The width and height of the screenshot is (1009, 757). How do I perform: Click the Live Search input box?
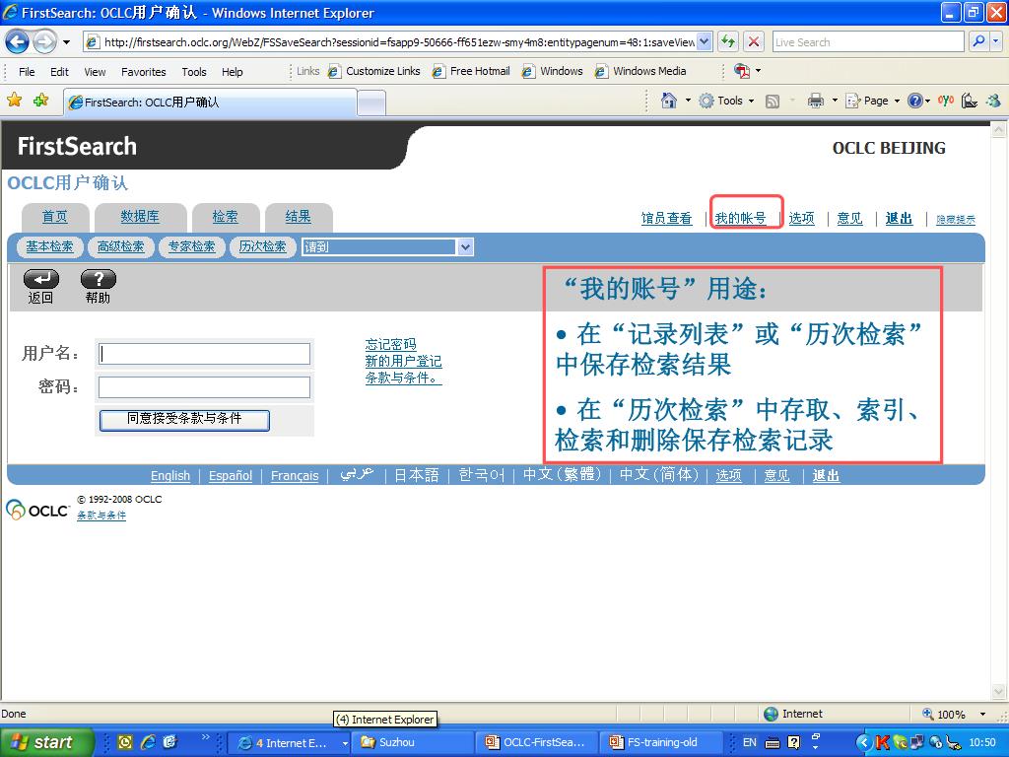(x=868, y=42)
